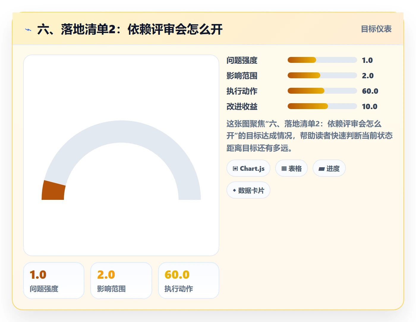The width and height of the screenshot is (416, 322).
Task: Click the card title 六、落地清单2
Action: [x=130, y=29]
